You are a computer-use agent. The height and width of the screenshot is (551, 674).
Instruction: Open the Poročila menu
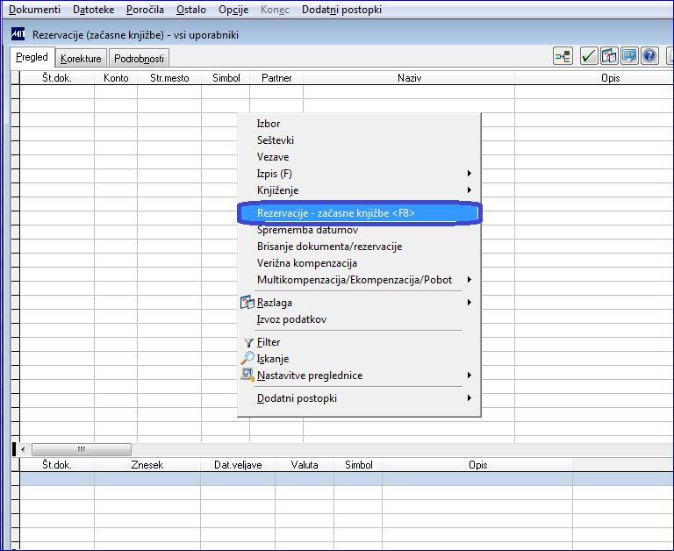(x=145, y=10)
